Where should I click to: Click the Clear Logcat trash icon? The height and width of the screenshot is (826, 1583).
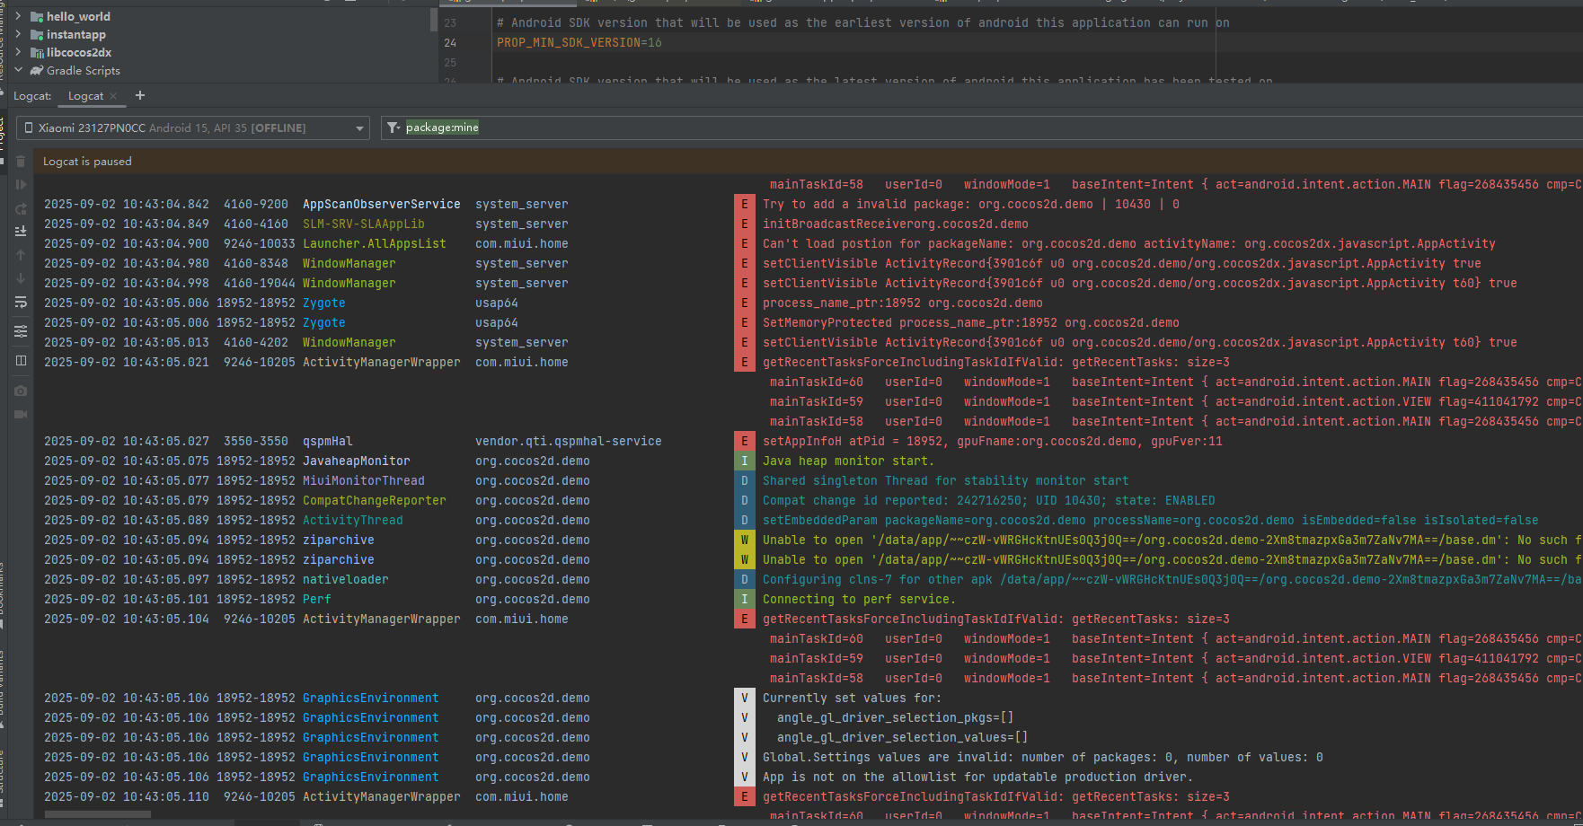(x=21, y=162)
